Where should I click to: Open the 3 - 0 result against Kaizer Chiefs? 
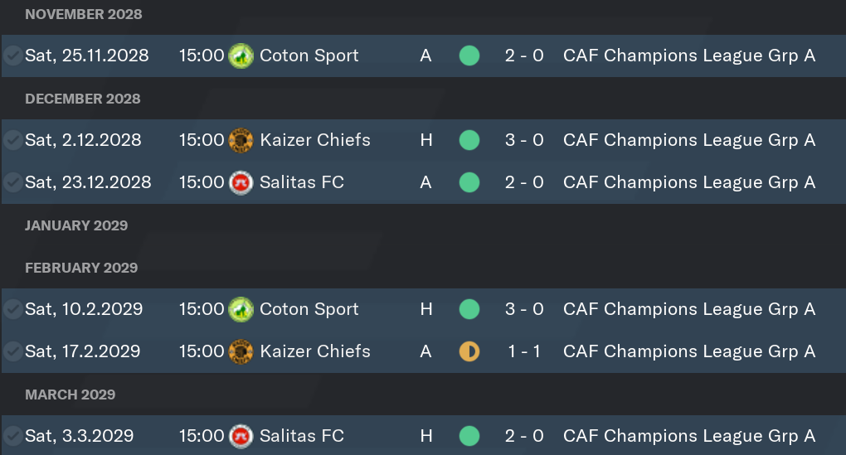pyautogui.click(x=524, y=140)
